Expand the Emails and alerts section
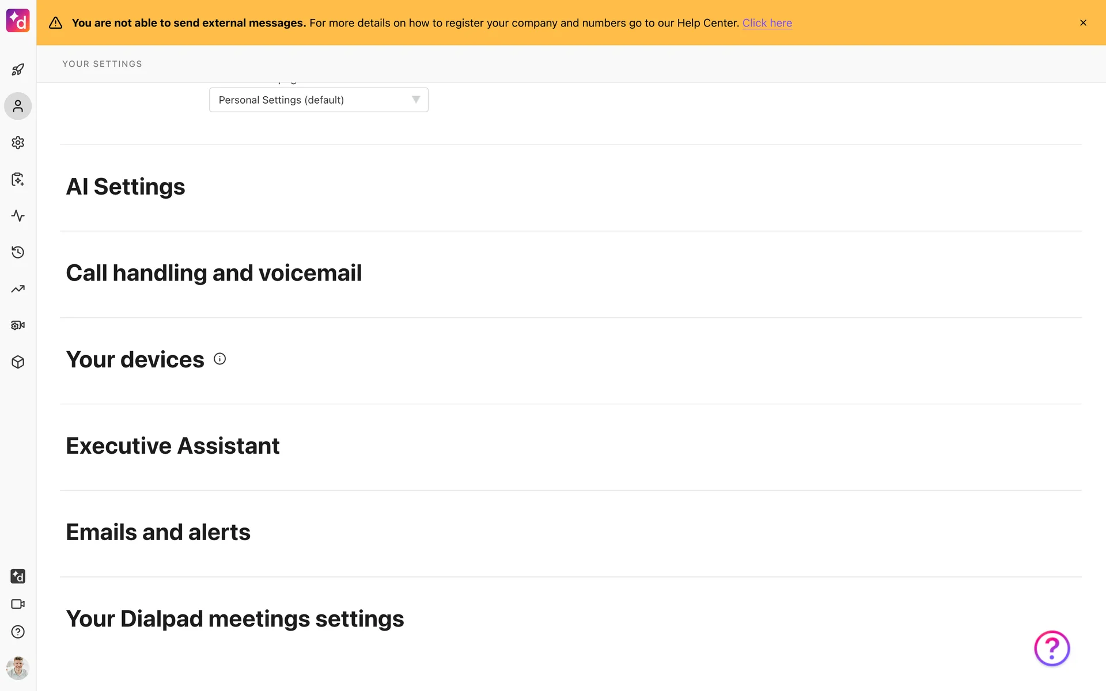Viewport: 1106px width, 691px height. coord(158,533)
